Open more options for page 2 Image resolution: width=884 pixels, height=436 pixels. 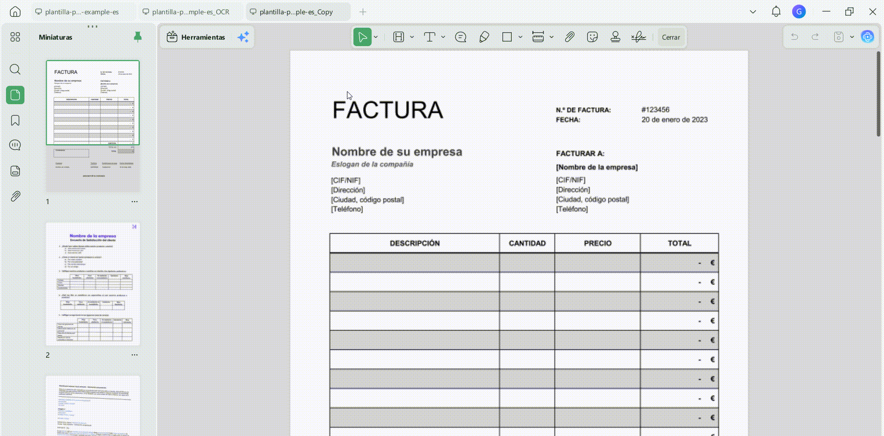point(134,355)
